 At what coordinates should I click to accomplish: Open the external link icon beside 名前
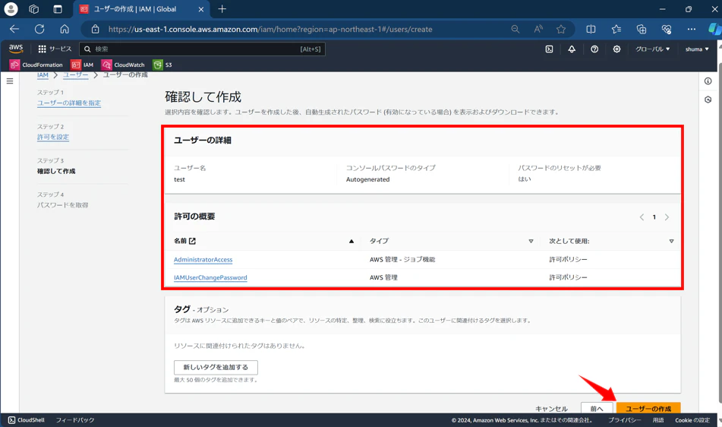tap(193, 241)
